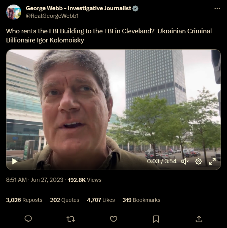The width and height of the screenshot is (227, 228).
Task: Expand video to fullscreen
Action: point(212,161)
